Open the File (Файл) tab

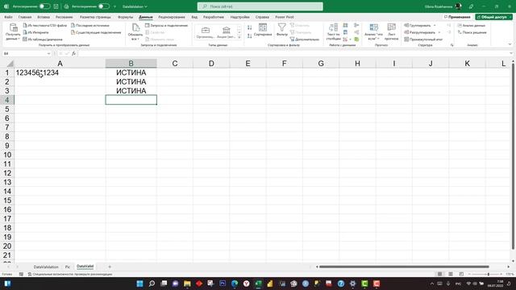[x=8, y=17]
